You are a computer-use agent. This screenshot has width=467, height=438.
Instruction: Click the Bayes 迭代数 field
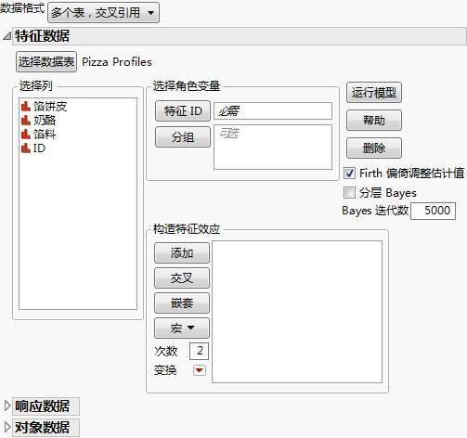(x=433, y=211)
